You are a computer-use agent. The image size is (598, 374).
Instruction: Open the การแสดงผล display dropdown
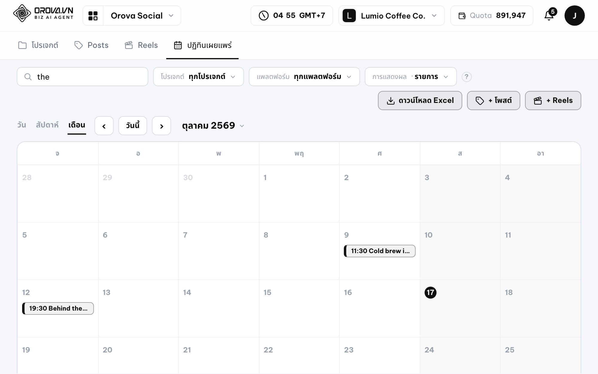411,77
